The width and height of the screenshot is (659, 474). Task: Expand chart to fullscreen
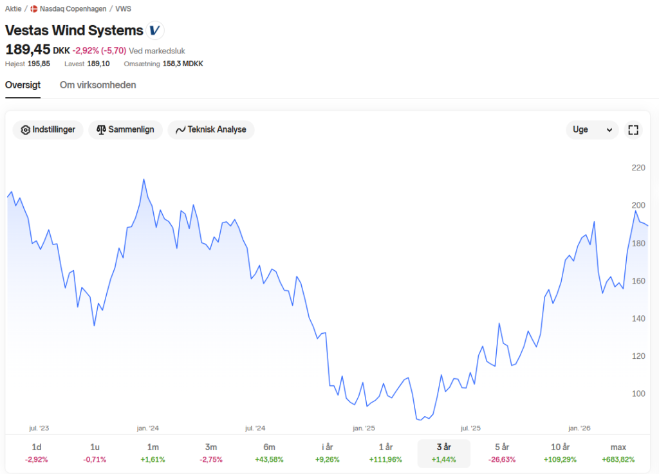(633, 130)
